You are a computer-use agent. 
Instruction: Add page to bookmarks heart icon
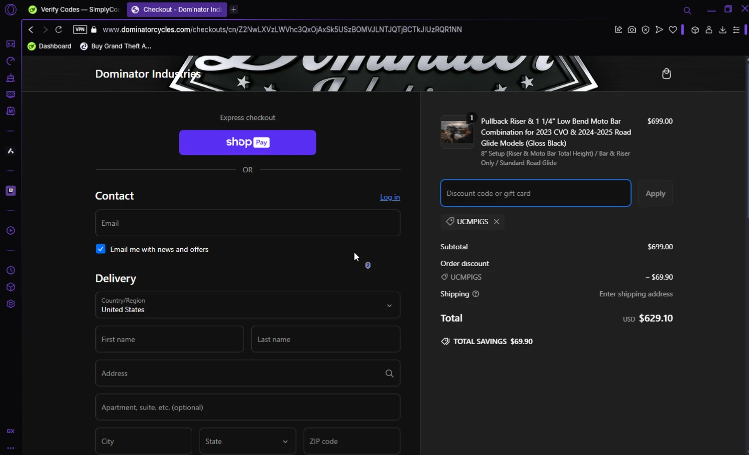[673, 29]
